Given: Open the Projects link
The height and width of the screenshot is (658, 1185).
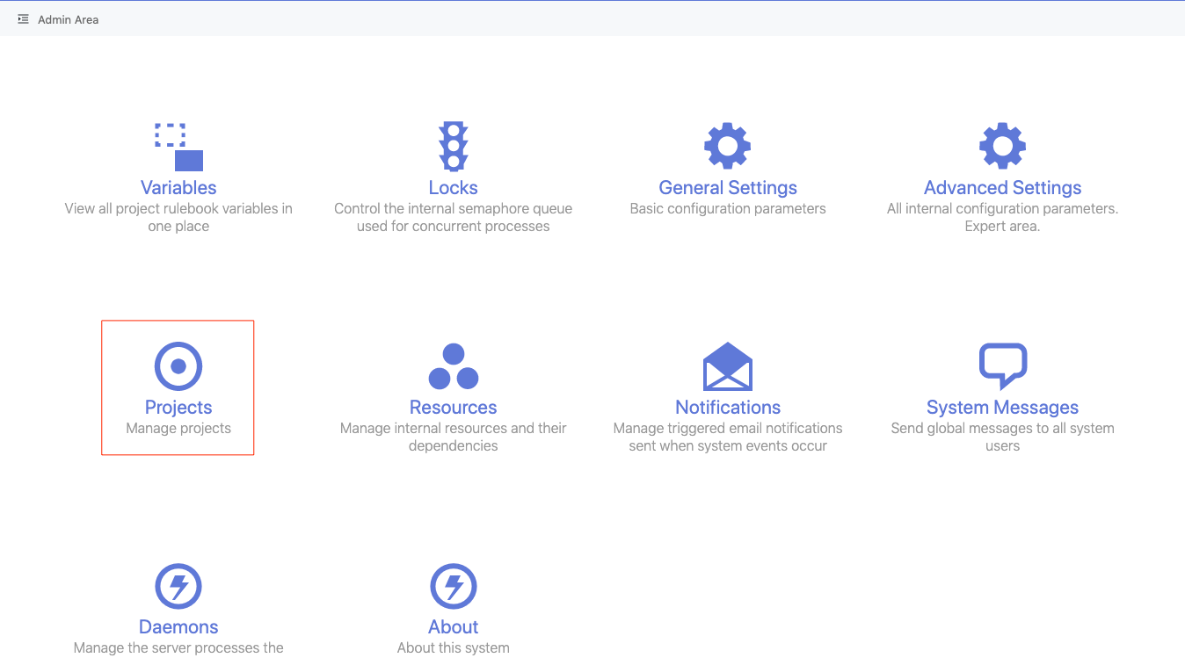Looking at the screenshot, I should coord(178,407).
